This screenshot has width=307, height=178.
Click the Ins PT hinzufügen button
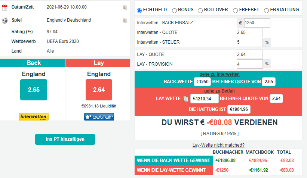pyautogui.click(x=65, y=139)
